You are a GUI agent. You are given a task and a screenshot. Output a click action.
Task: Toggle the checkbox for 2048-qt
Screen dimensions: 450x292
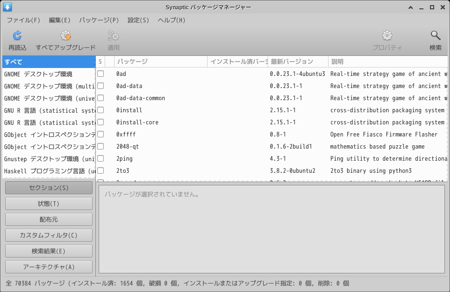point(101,146)
